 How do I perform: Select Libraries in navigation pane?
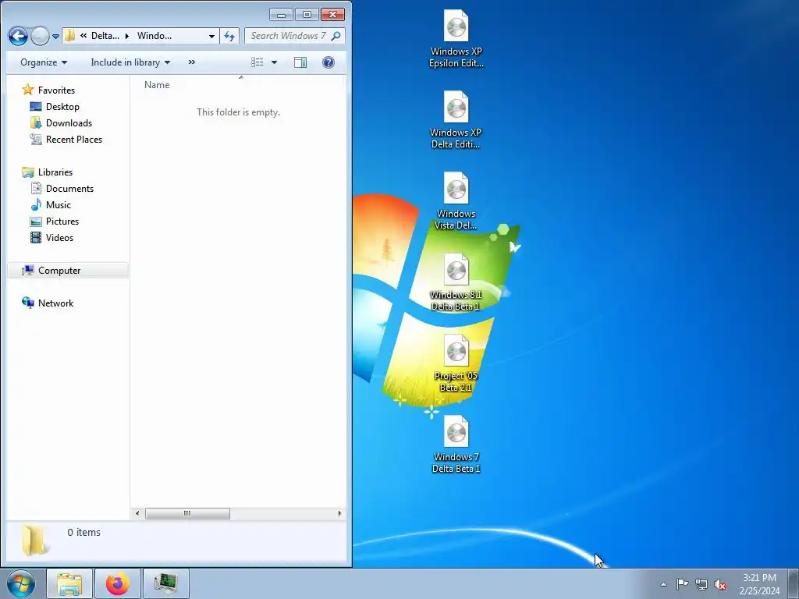(48, 172)
